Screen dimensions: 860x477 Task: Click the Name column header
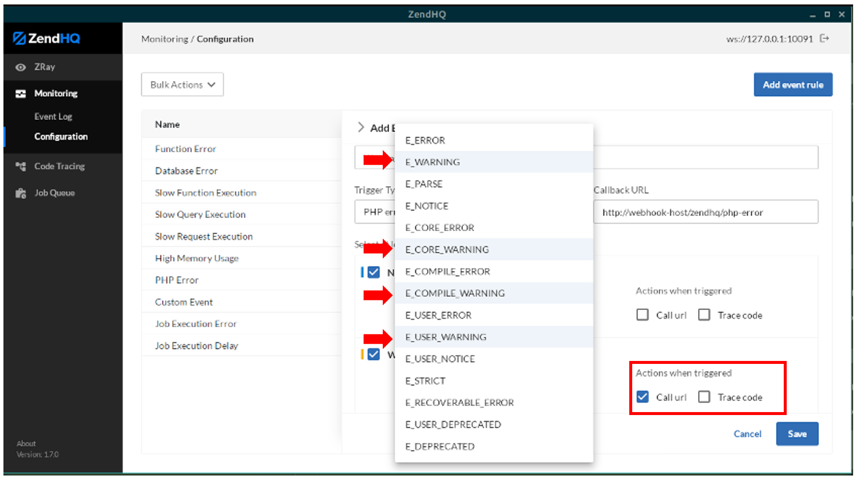point(167,124)
